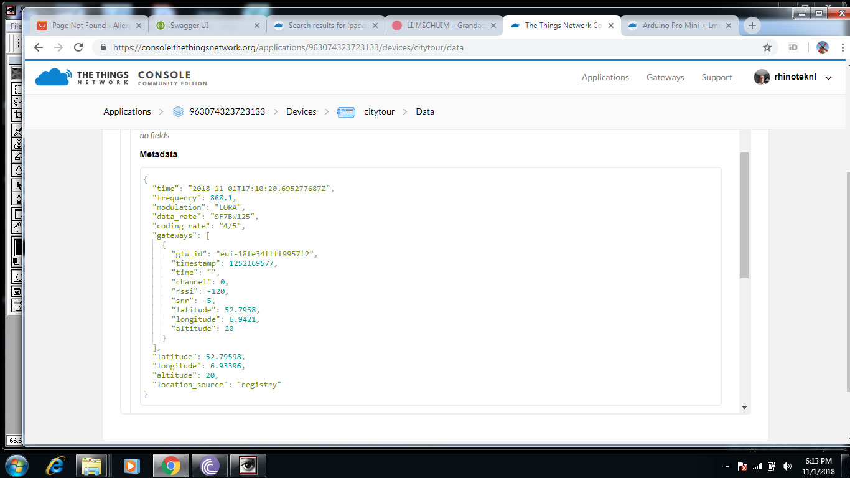Click the browser forward arrow
Viewport: 850px width, 478px height.
[x=58, y=47]
